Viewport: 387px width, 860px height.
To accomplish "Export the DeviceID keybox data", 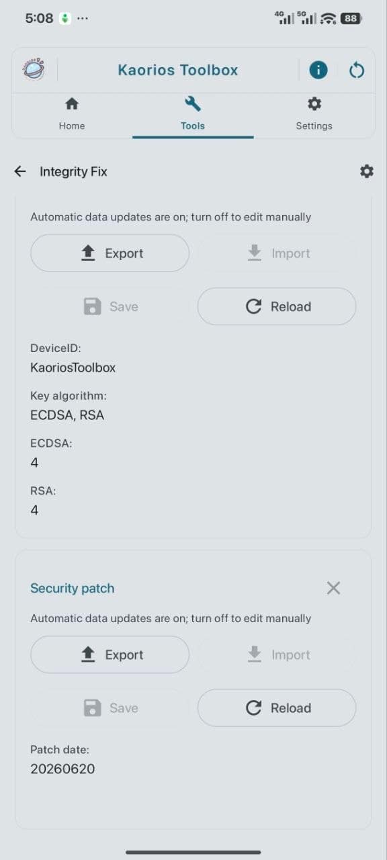I will coord(110,253).
